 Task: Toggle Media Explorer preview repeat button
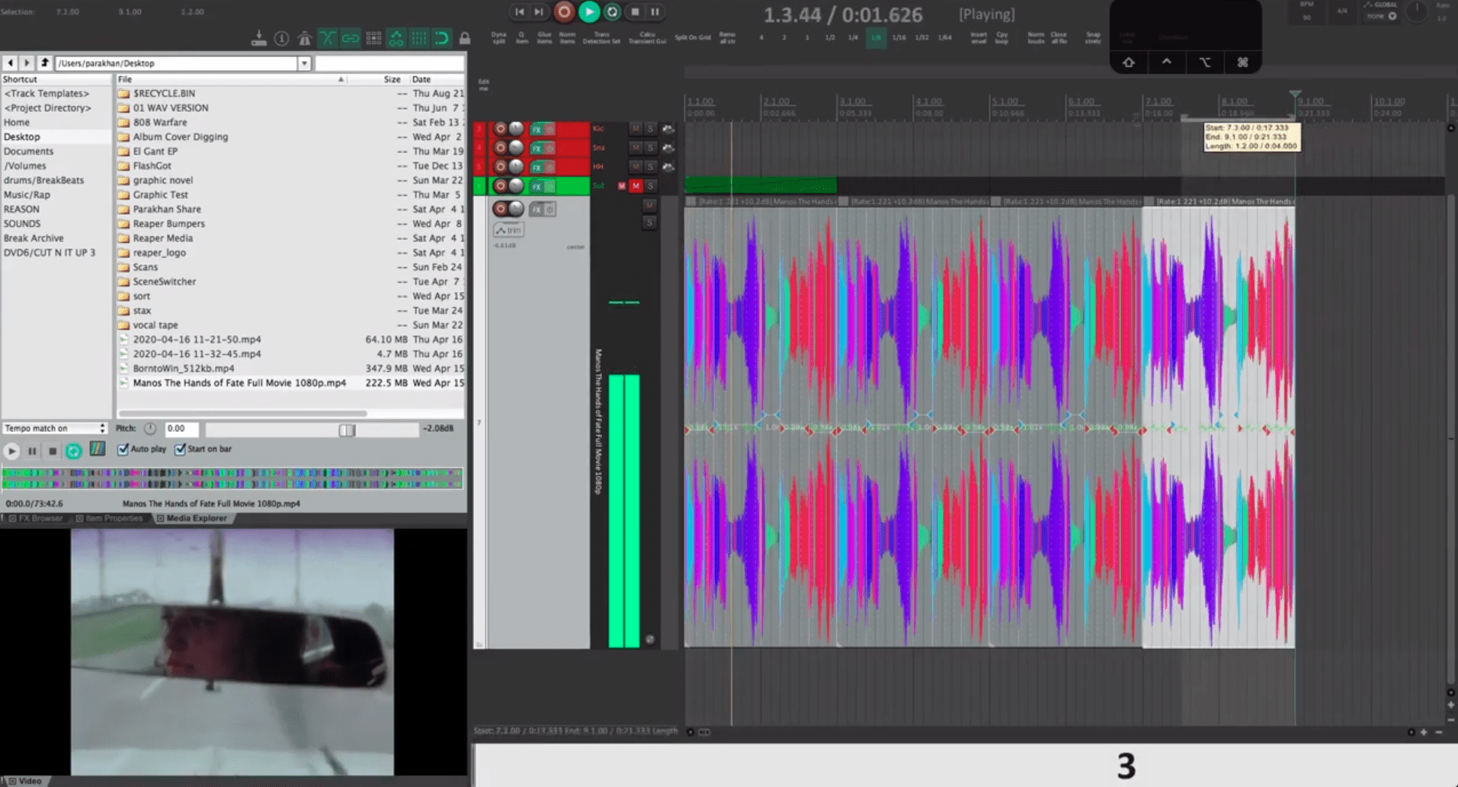73,451
